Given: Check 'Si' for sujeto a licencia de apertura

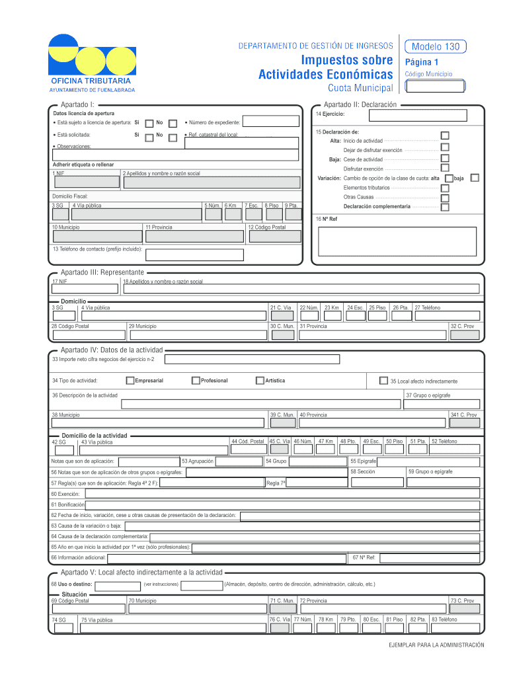Looking at the screenshot, I should 149,123.
